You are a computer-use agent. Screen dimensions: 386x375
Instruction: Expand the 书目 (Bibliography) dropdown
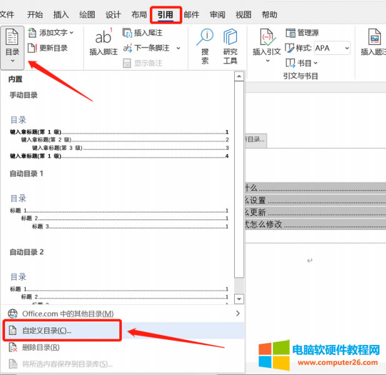click(302, 63)
